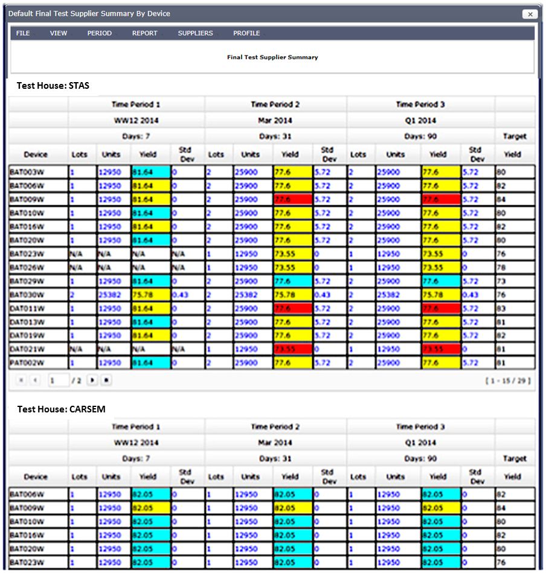Open the VIEW menu
This screenshot has width=546, height=573.
59,33
